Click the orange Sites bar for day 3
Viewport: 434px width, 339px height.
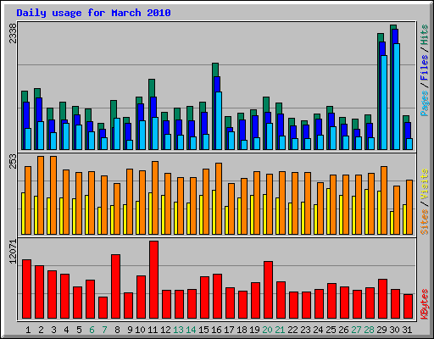[x=53, y=195]
